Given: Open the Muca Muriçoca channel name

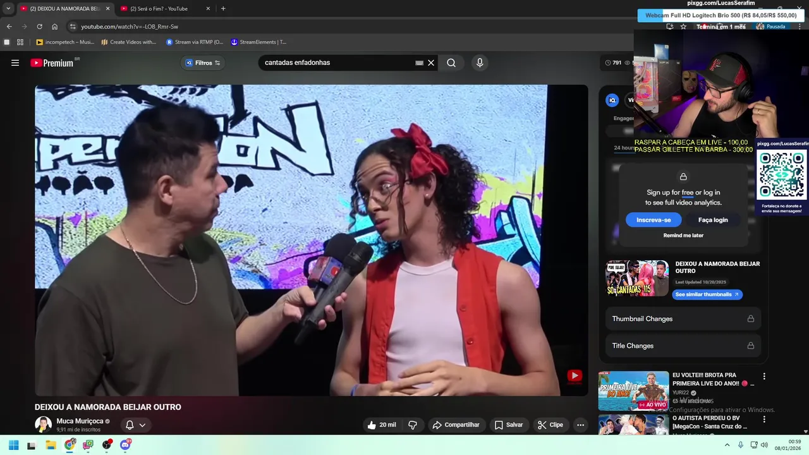Looking at the screenshot, I should point(80,421).
